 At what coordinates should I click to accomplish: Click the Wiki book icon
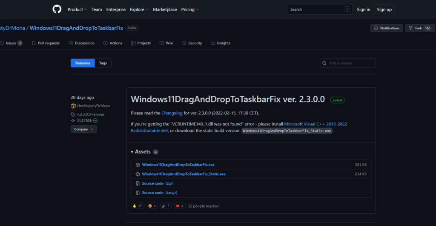pos(162,43)
